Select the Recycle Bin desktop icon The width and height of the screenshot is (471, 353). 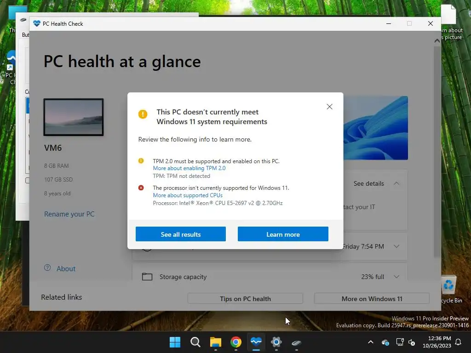point(450,289)
